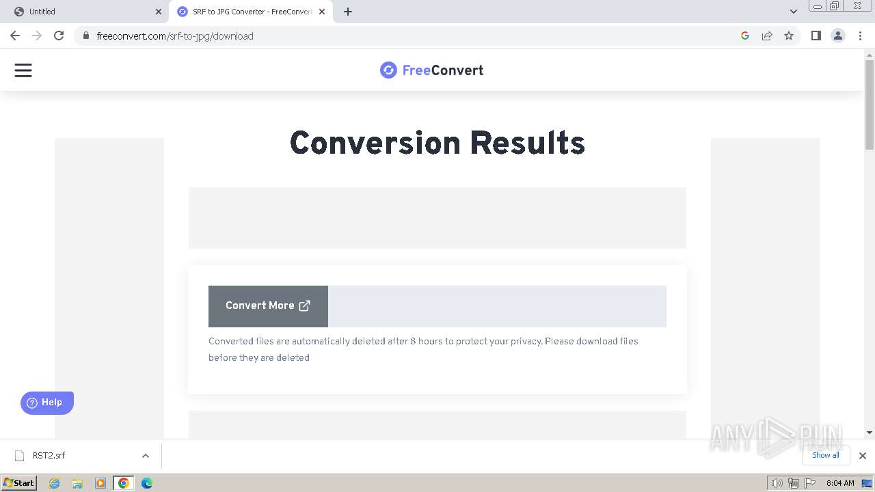
Task: Open File Explorer from taskbar
Action: (77, 483)
